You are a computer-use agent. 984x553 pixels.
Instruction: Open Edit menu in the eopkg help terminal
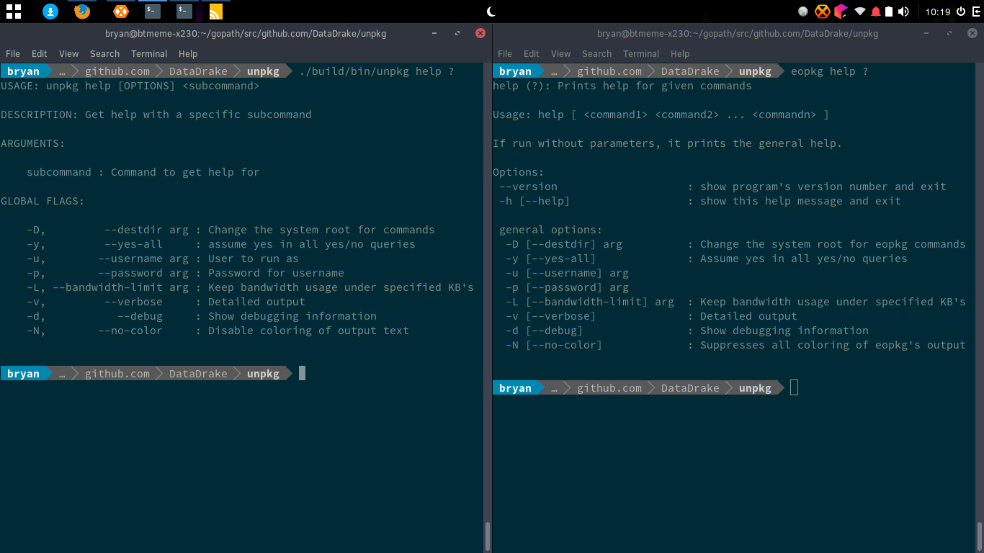pos(532,54)
